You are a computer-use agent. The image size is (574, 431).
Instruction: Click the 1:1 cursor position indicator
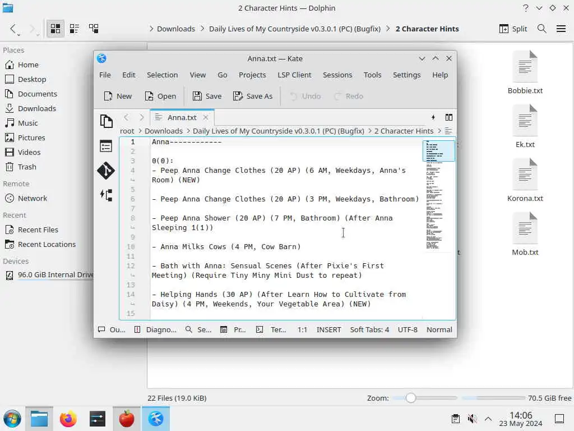pyautogui.click(x=302, y=329)
